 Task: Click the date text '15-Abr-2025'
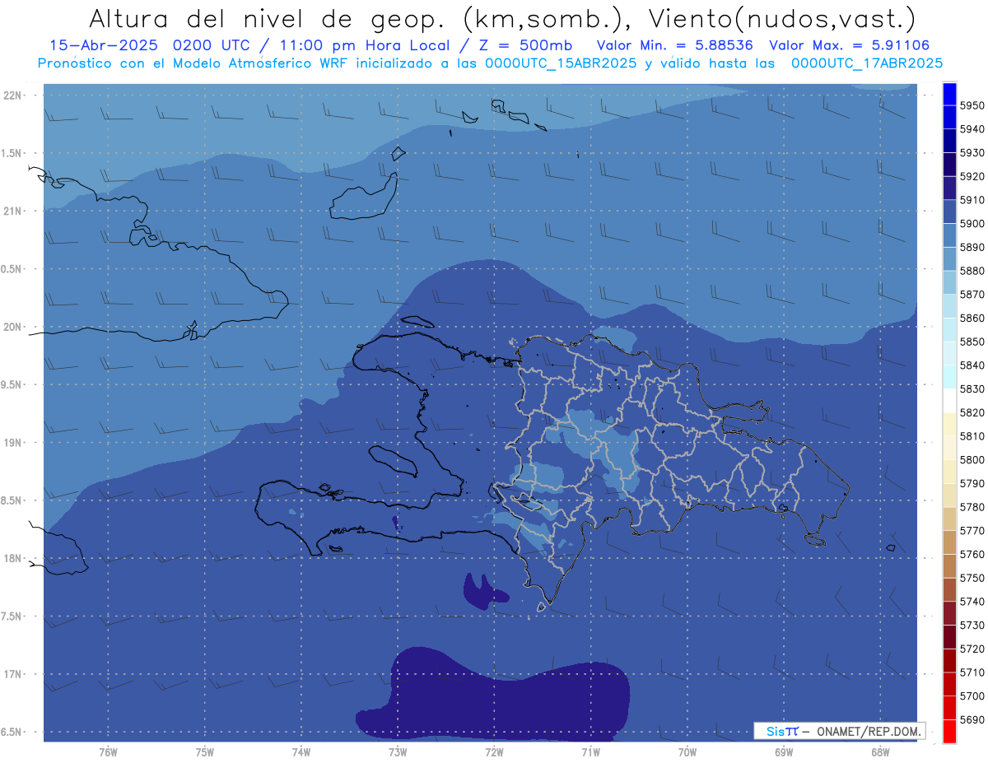tap(105, 46)
